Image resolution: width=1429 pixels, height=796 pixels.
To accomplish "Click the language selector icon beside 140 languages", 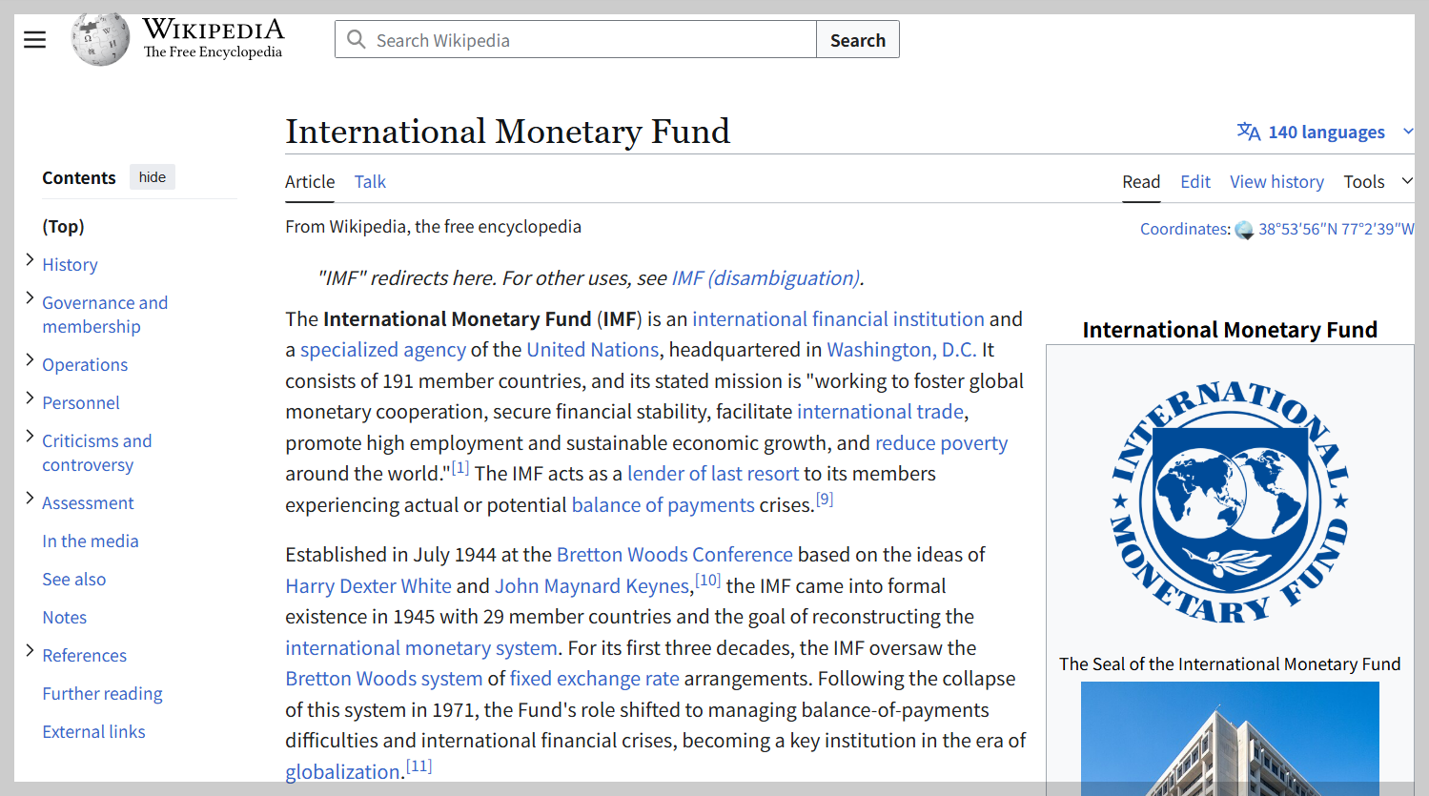I will tap(1249, 132).
